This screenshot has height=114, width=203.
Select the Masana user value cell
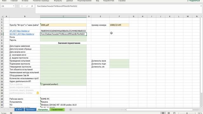pyautogui.click(x=63, y=102)
